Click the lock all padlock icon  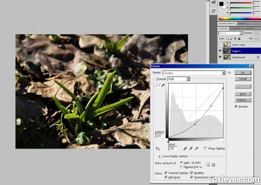239,39
